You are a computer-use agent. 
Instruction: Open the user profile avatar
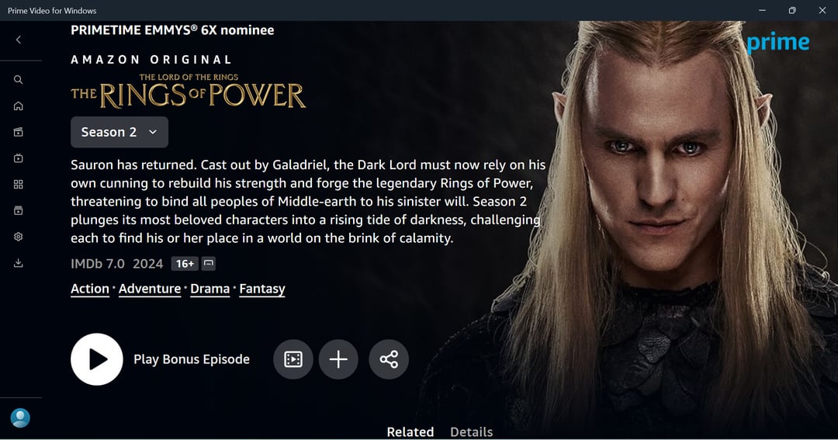click(20, 418)
